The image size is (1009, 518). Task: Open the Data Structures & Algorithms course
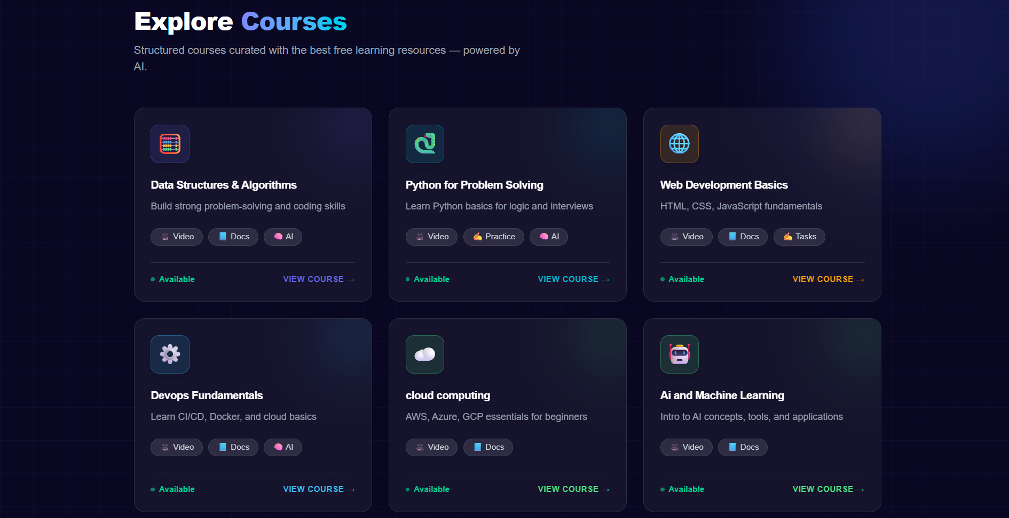[x=318, y=279]
